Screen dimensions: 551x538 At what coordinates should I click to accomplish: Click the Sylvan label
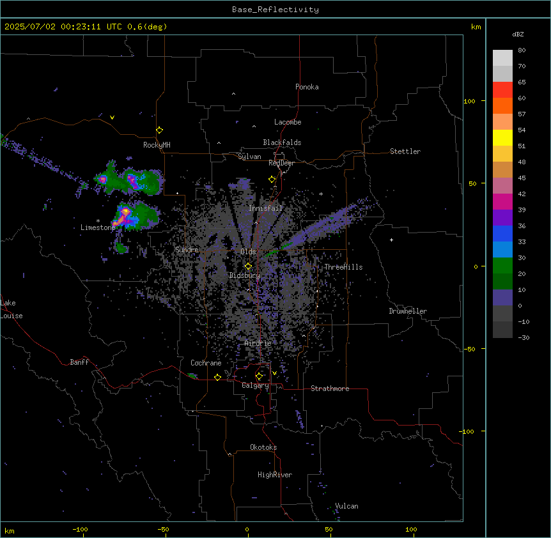tap(249, 157)
